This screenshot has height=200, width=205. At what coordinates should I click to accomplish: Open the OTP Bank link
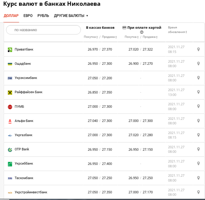pyautogui.click(x=22, y=149)
